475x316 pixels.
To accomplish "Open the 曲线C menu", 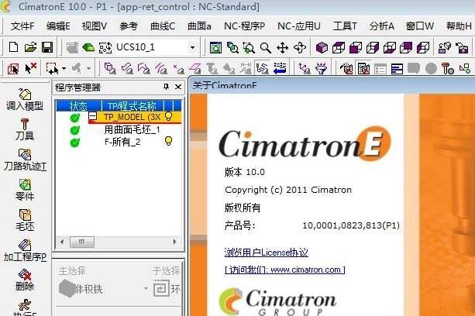I will [163, 26].
